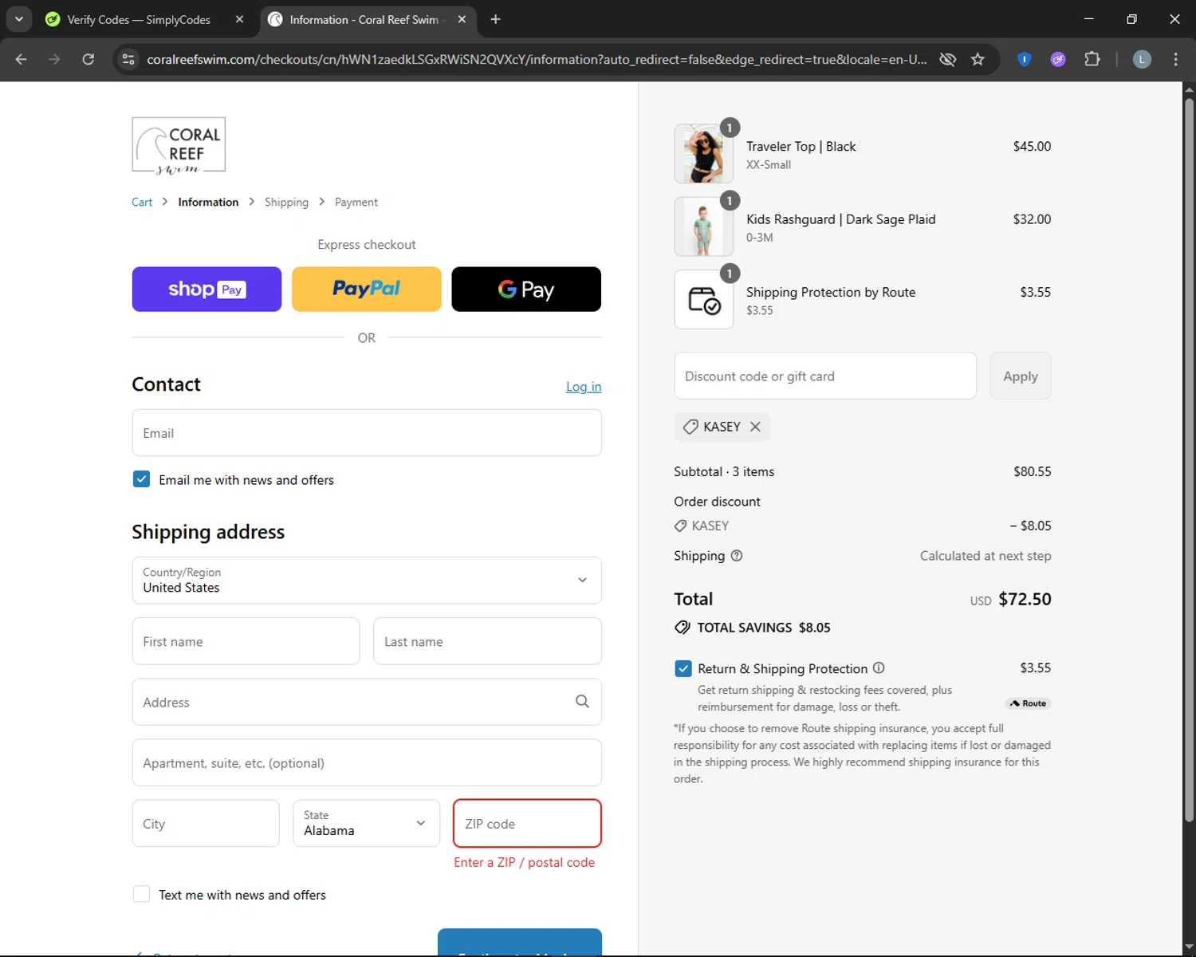Click the Apply discount button

tap(1021, 376)
